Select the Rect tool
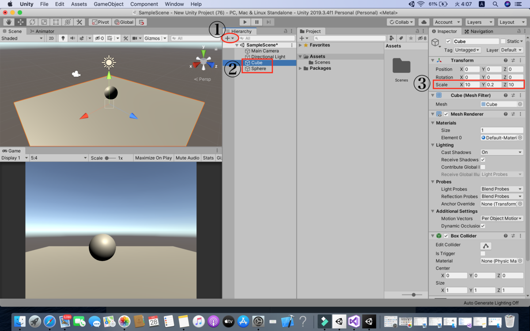The width and height of the screenshot is (530, 331). point(56,22)
